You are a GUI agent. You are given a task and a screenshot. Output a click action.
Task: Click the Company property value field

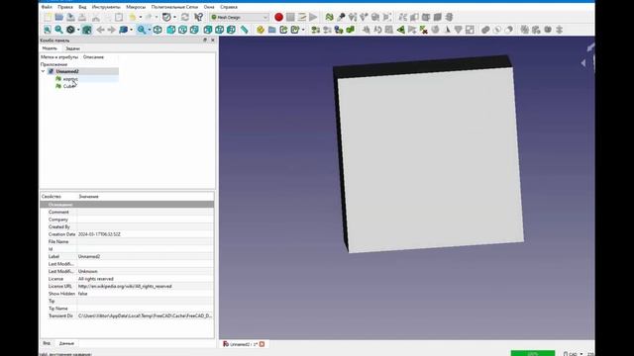pyautogui.click(x=146, y=220)
